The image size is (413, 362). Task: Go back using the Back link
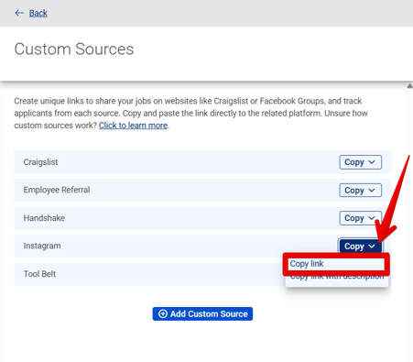click(x=38, y=13)
